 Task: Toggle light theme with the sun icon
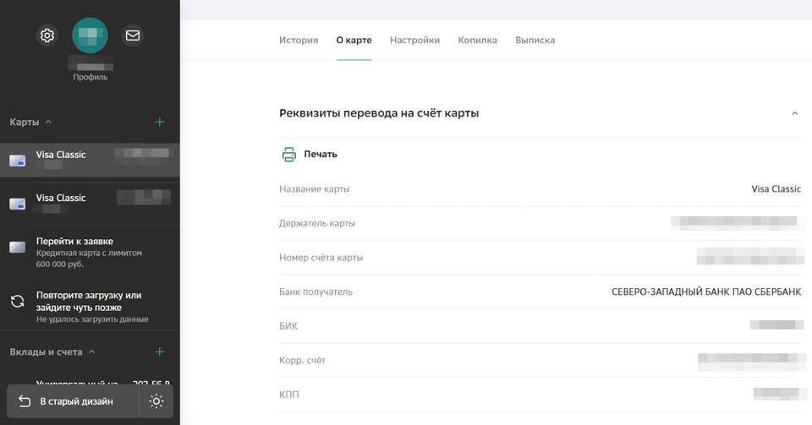point(156,401)
